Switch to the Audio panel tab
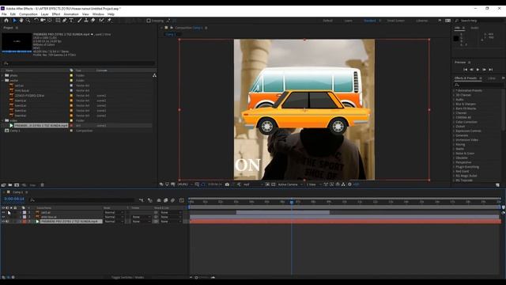Image resolution: width=506 pixels, height=285 pixels. tap(474, 28)
